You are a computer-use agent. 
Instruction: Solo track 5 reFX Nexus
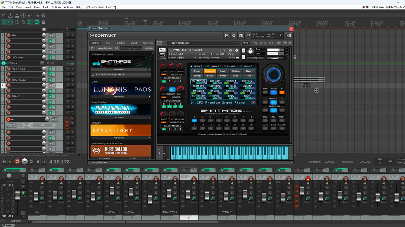72,57
